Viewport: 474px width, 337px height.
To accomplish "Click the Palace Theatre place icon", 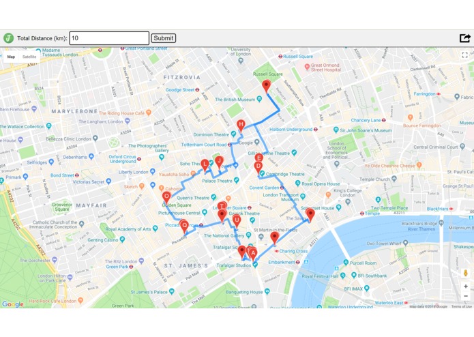I will (237, 181).
